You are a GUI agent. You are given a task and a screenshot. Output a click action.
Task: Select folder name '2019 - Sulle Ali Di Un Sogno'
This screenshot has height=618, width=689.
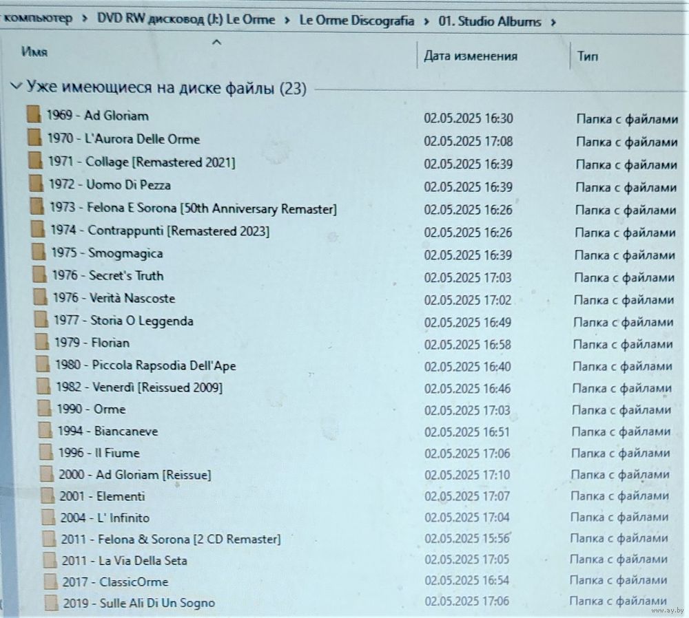139,603
